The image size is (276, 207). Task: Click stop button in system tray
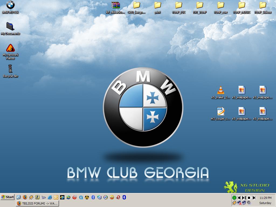[249, 198]
